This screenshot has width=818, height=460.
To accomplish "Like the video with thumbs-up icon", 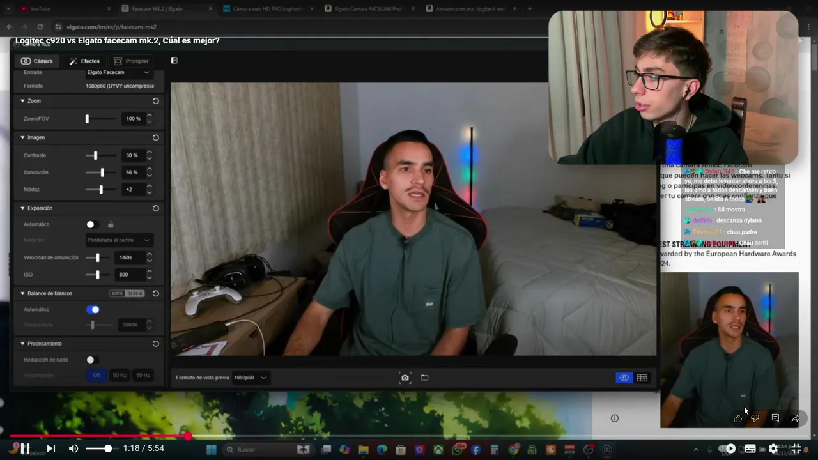I will 738,418.
